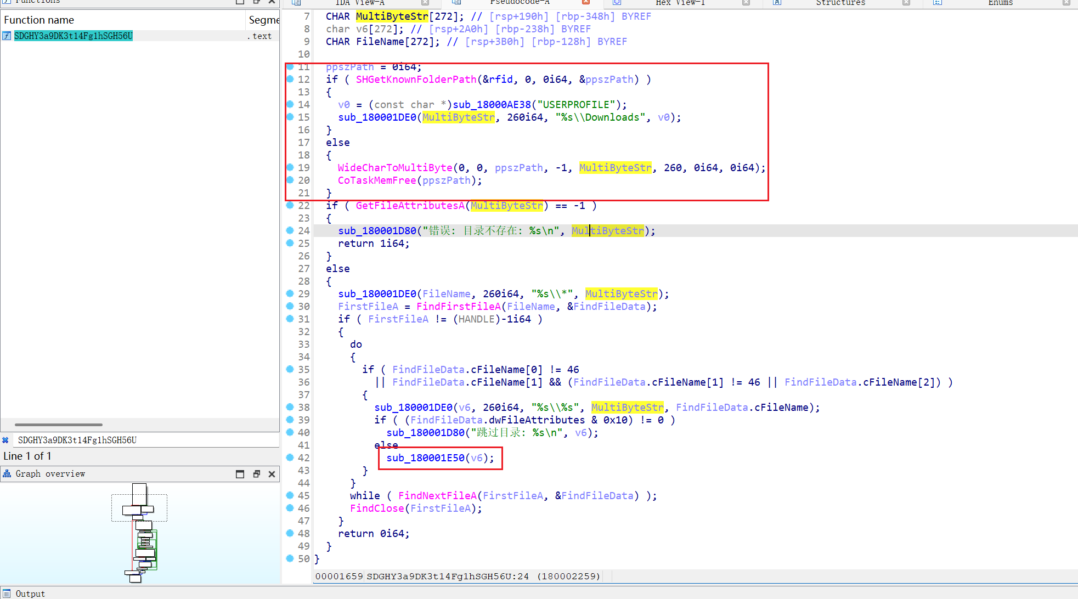Float the Graph overview panel
The width and height of the screenshot is (1078, 599).
pyautogui.click(x=256, y=474)
